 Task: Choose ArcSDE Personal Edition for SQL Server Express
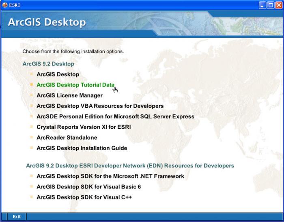coord(115,116)
